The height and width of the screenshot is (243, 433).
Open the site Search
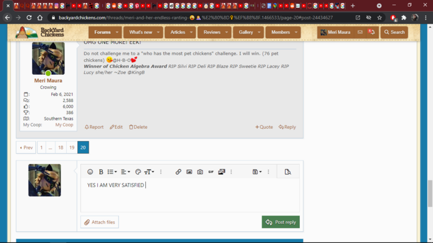[394, 32]
